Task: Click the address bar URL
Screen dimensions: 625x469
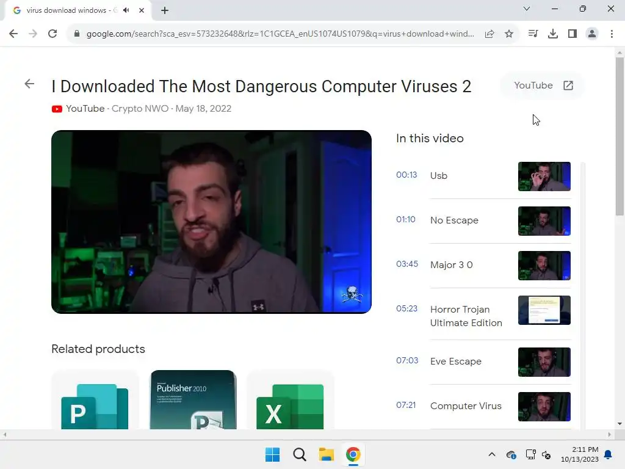Action: (x=280, y=34)
